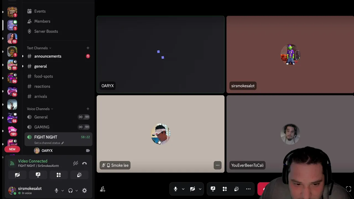Screen dimensions: 354x199
Task: Click YouEverBeenToCali's avatar in the call
Action: click(x=290, y=134)
